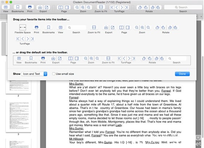Click the leftmost Rotate icon in main toolbar
Image resolution: width=204 pixels, height=148 pixels.
140,7
